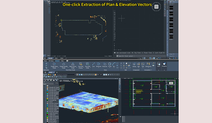Click the top view cube on compass
This screenshot has width=212, height=123.
(156, 6)
